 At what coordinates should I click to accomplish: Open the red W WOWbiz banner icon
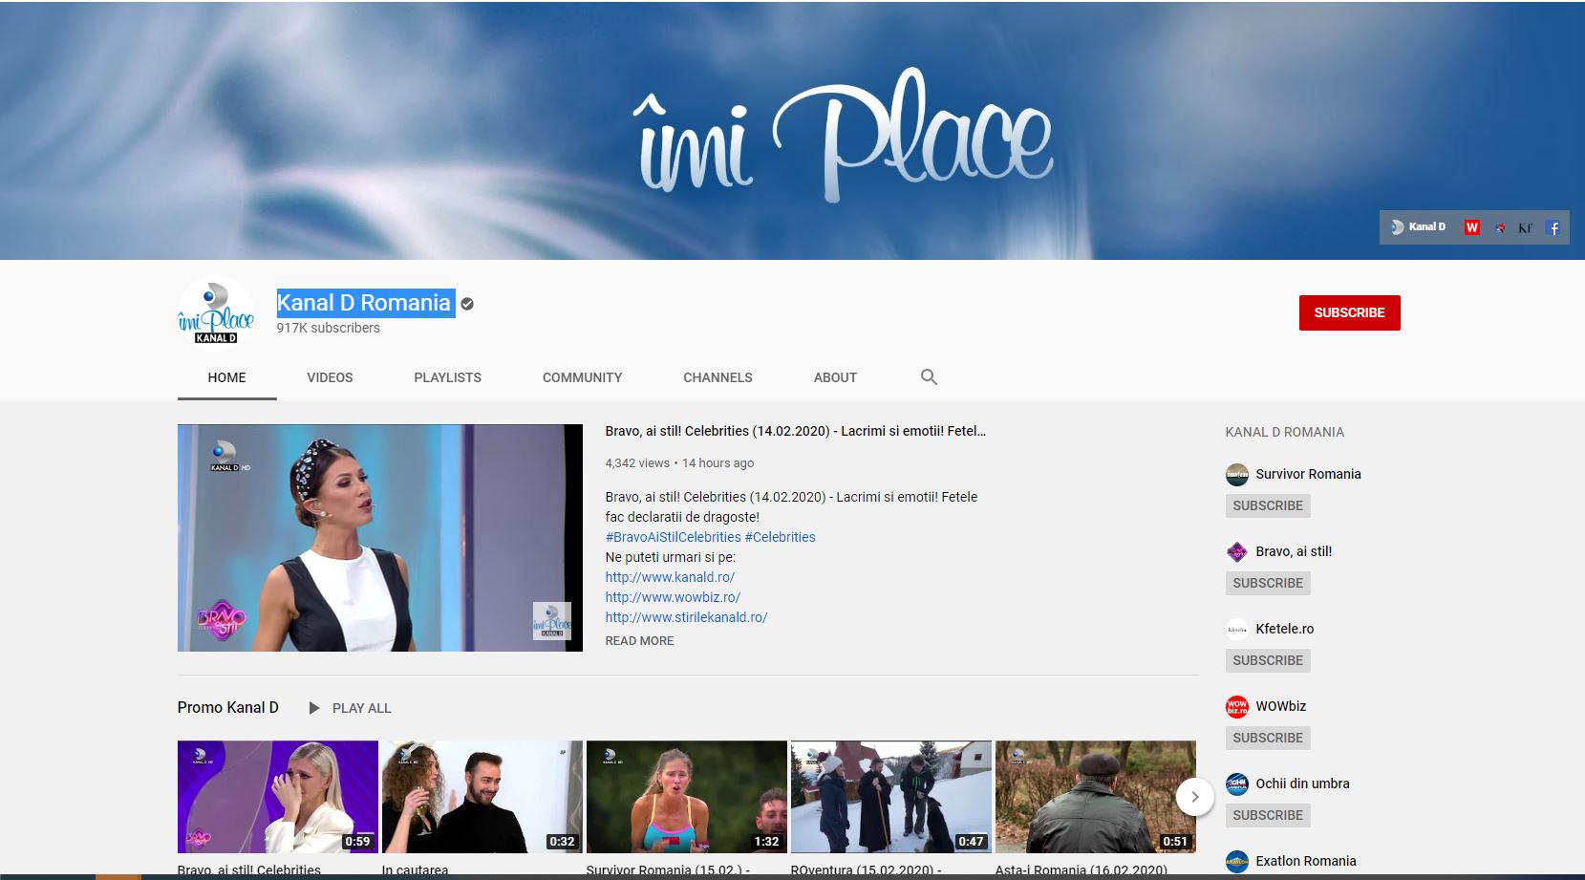pos(1471,227)
